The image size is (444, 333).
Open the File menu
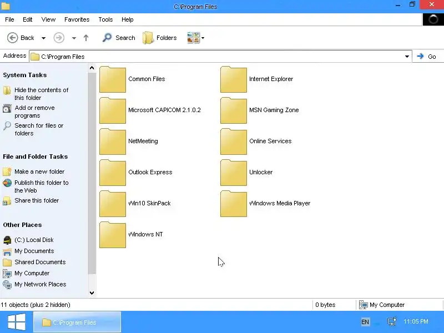[9, 19]
